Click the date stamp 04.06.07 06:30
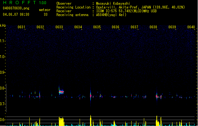This screenshot has height=126, width=198. [16, 14]
